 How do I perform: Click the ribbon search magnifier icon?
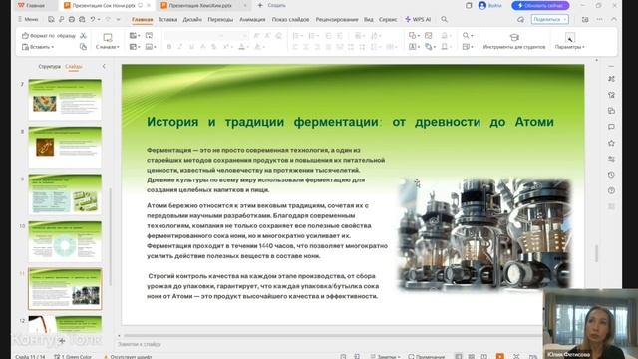444,19
